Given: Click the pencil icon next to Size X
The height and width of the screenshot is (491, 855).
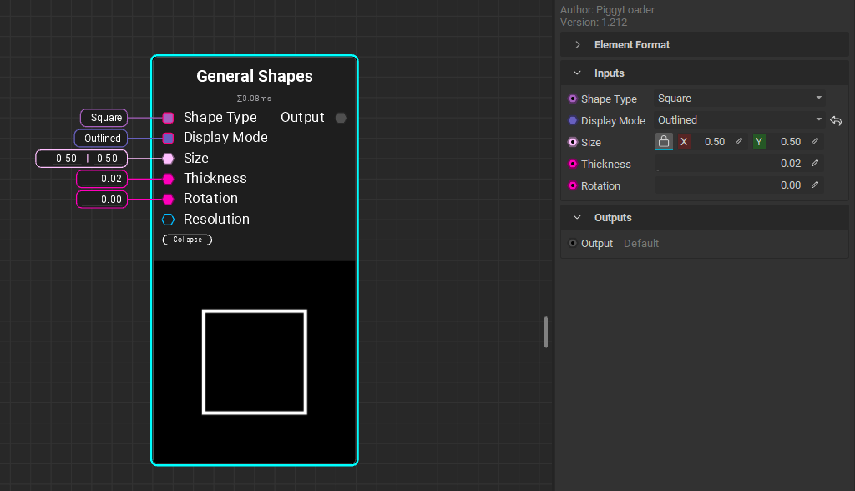Looking at the screenshot, I should (x=738, y=142).
